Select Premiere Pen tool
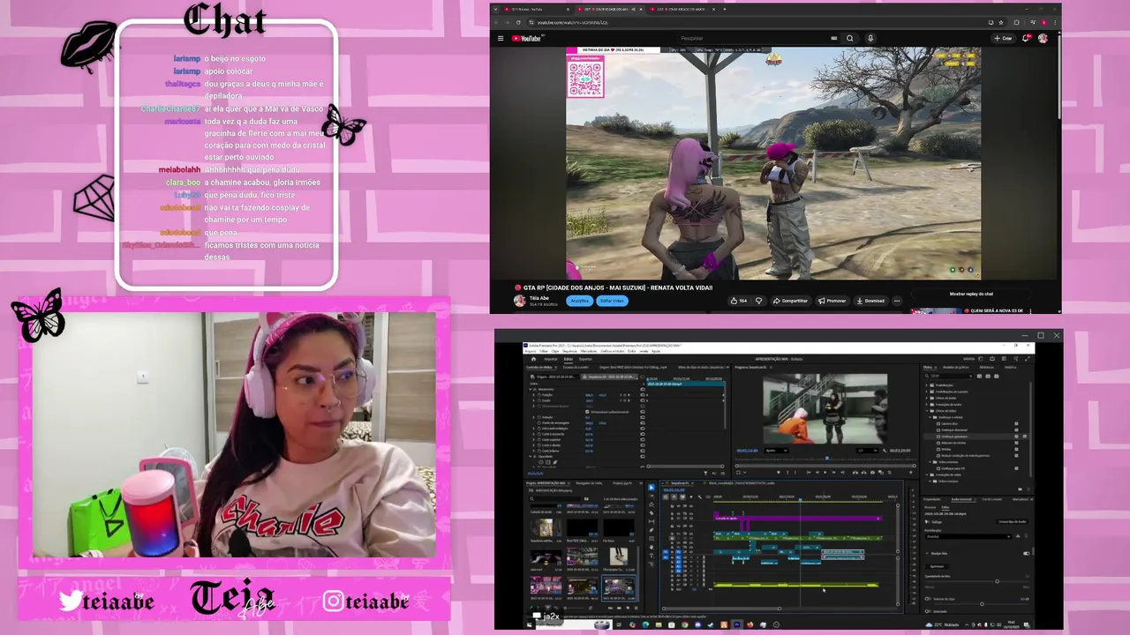Viewport: 1130px width, 635px height. (x=652, y=530)
